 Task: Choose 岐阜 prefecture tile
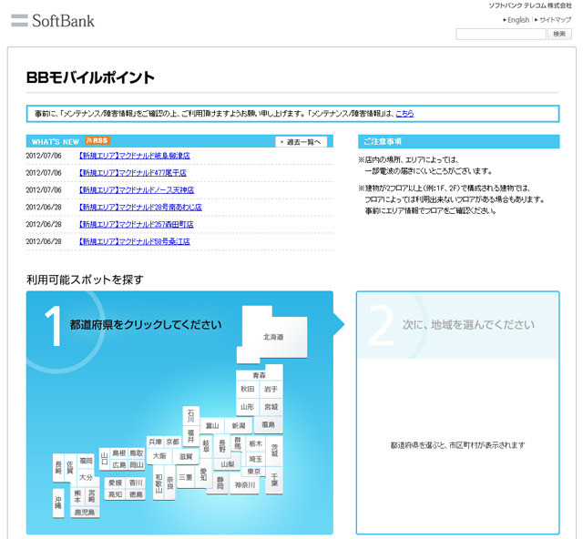coord(206,446)
